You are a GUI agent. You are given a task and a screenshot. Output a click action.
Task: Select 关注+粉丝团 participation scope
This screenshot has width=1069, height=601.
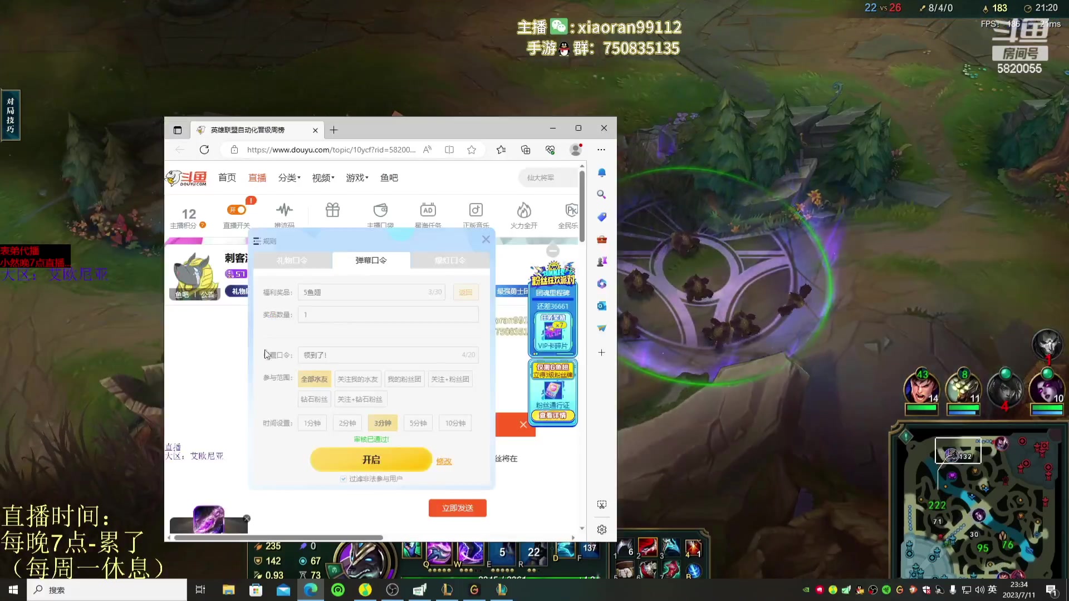point(450,380)
